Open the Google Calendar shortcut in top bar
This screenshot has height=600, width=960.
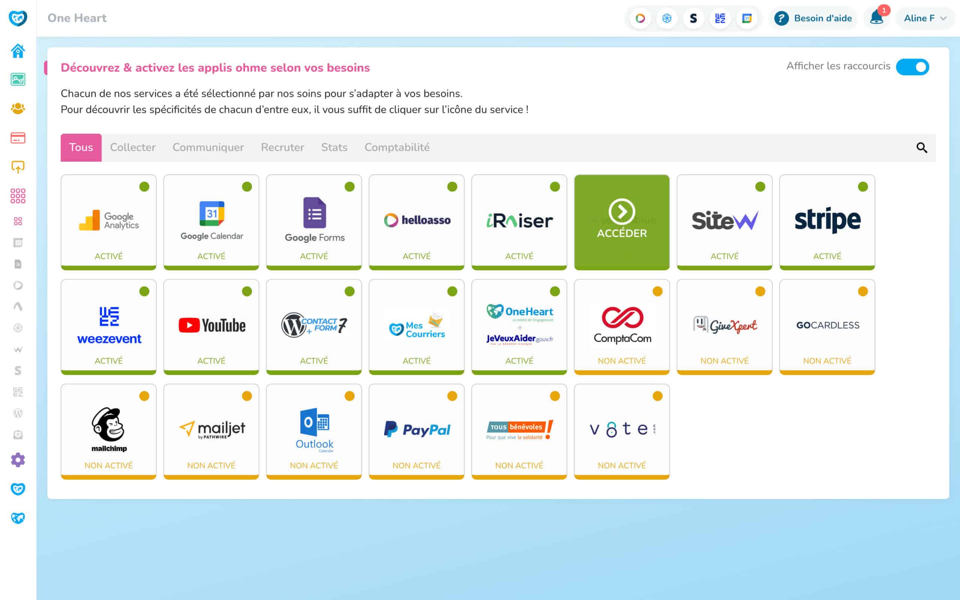747,18
